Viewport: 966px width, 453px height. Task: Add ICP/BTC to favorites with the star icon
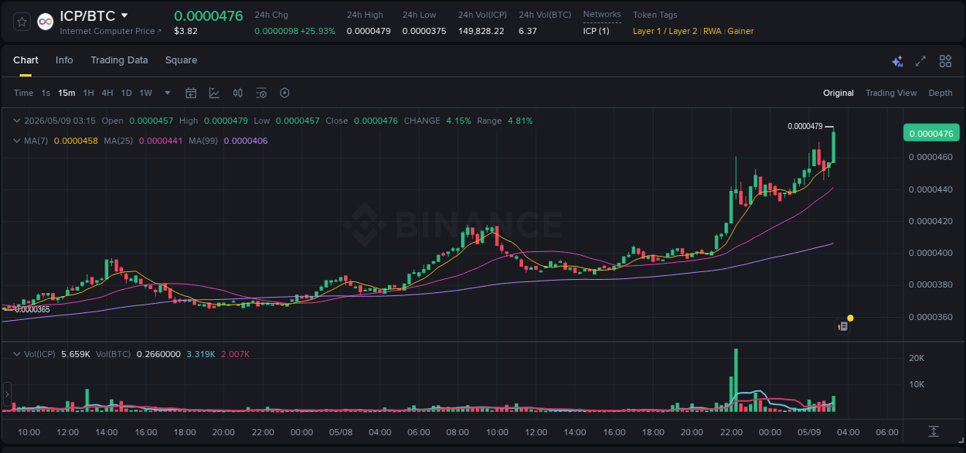(22, 22)
